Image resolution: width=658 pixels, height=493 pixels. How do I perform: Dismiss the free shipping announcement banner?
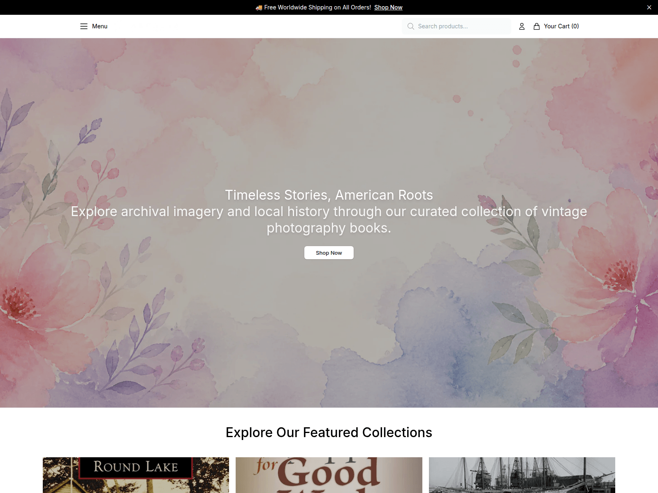tap(649, 7)
